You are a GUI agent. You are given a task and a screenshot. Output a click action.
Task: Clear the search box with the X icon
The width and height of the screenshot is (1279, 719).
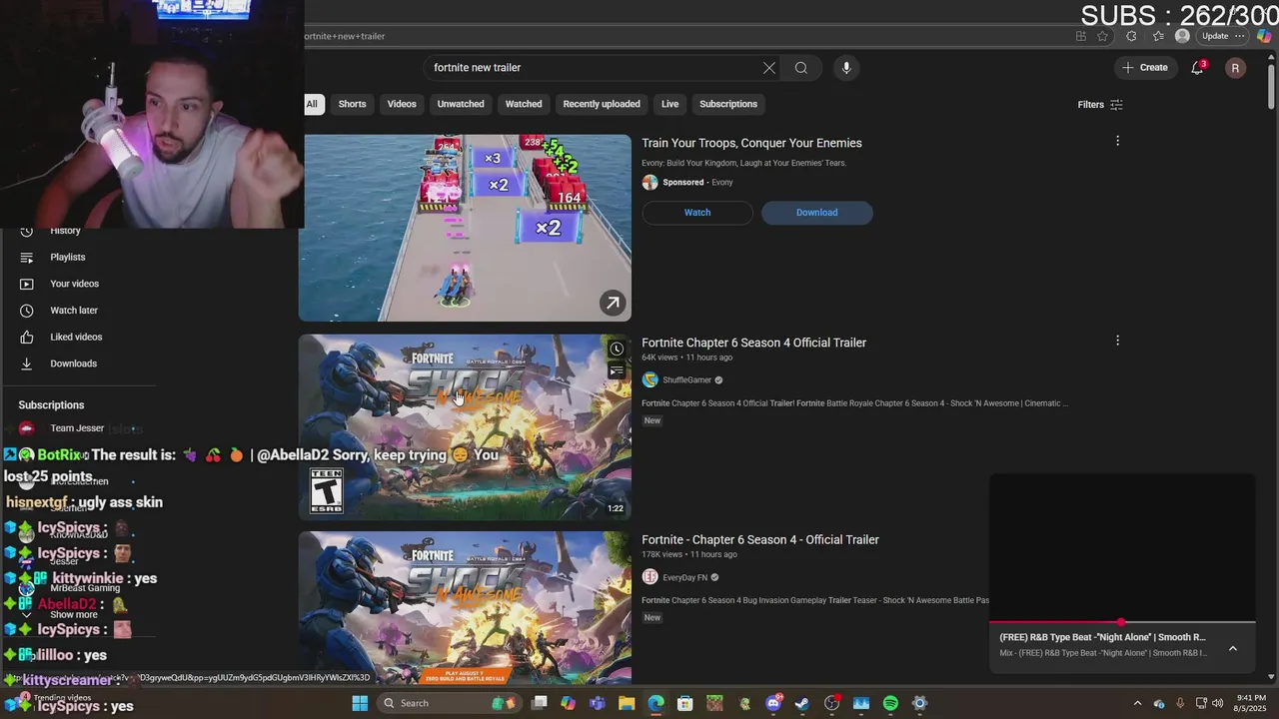(768, 68)
